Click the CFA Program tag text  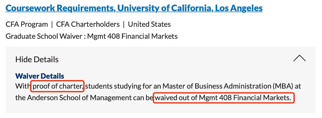coord(27,24)
